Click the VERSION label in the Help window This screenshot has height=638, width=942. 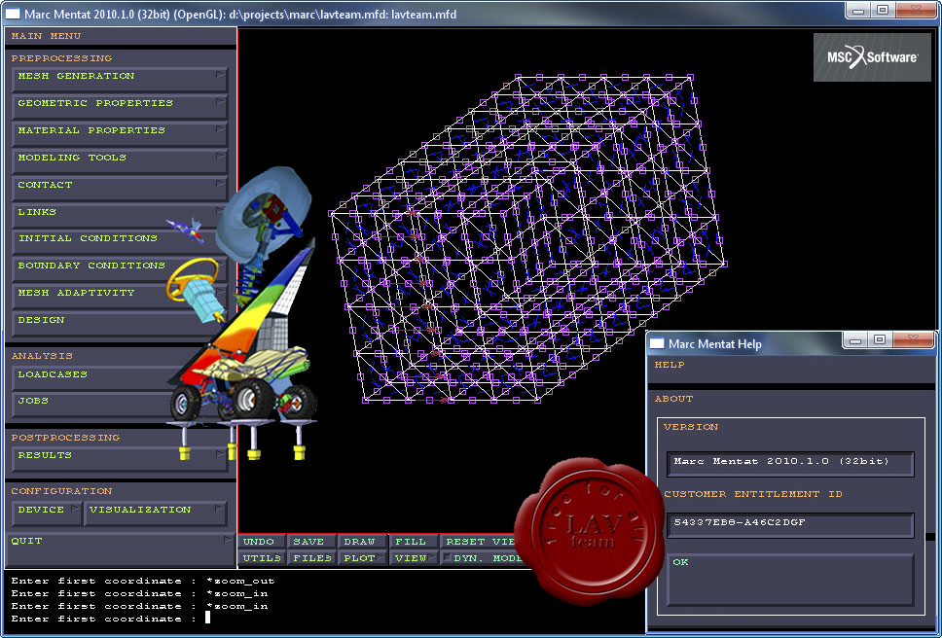(x=691, y=427)
